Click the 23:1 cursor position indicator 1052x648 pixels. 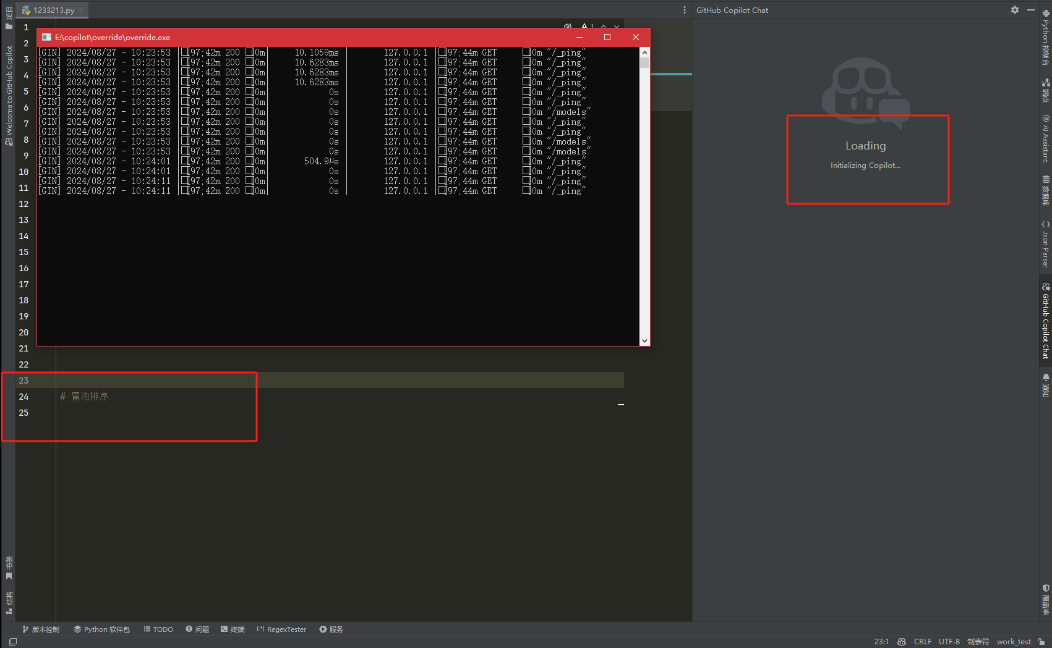[881, 642]
